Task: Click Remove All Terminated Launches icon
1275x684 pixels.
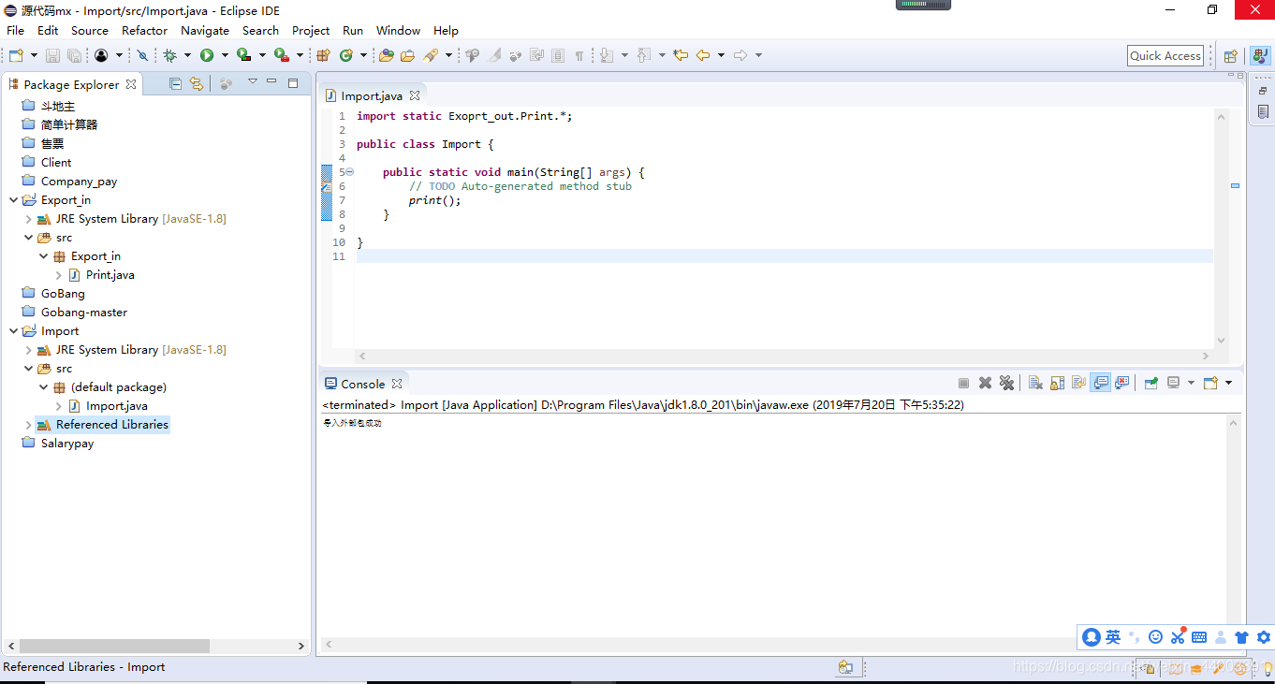Action: tap(1006, 383)
